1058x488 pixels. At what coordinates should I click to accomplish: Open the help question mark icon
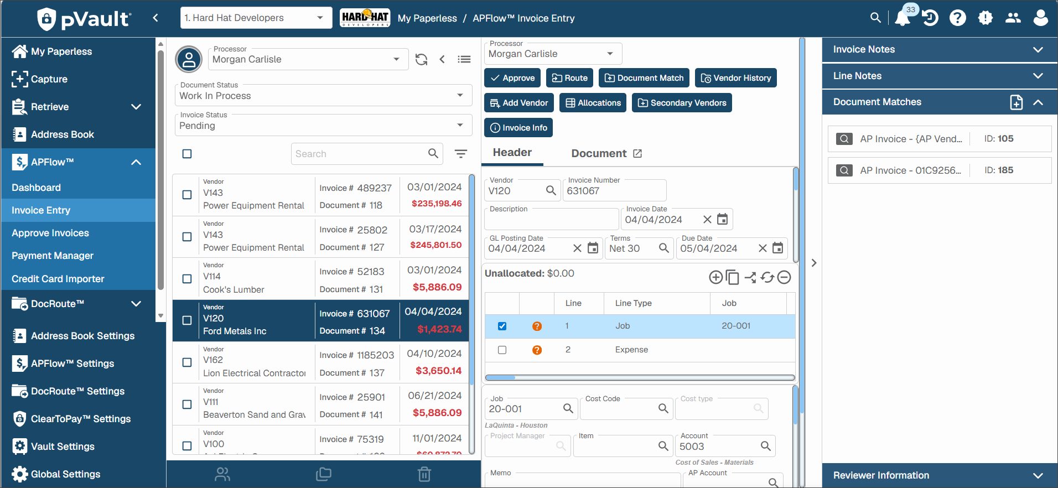[x=958, y=18]
